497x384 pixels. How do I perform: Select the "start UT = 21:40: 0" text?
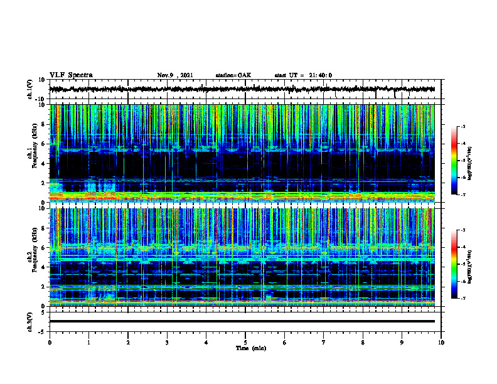click(303, 75)
